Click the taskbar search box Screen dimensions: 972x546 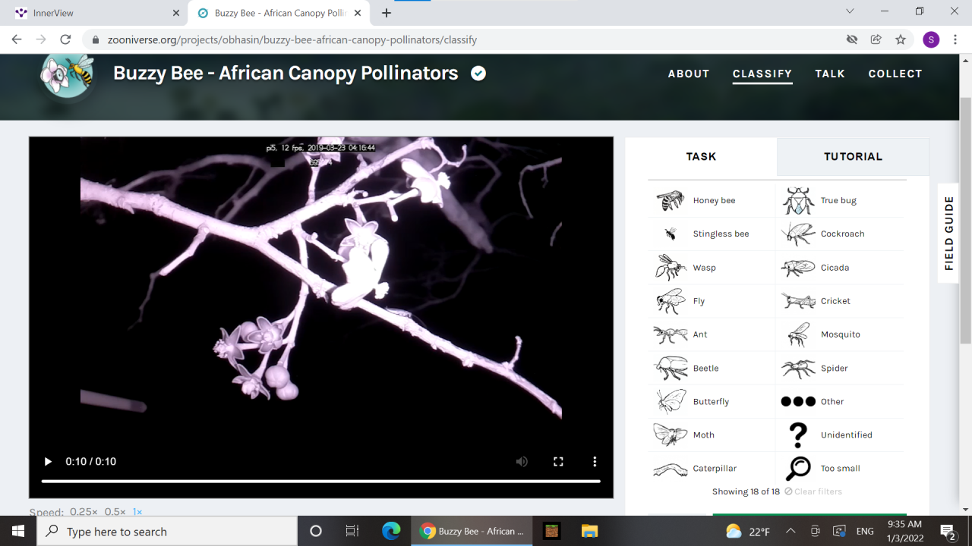[167, 531]
